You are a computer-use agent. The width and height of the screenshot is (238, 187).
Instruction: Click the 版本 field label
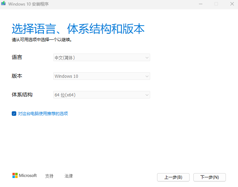click(17, 76)
